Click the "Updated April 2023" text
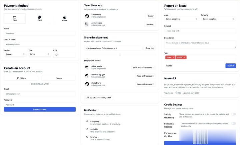 click(191, 93)
